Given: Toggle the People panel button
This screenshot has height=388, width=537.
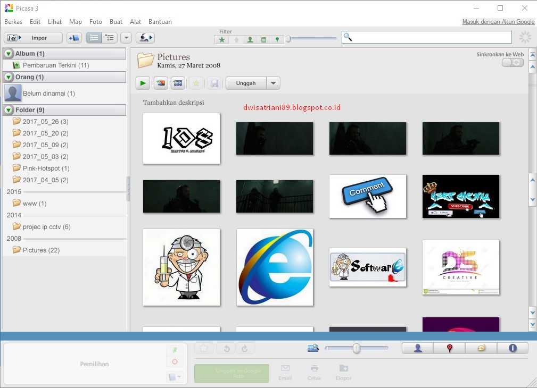Looking at the screenshot, I should pos(418,348).
